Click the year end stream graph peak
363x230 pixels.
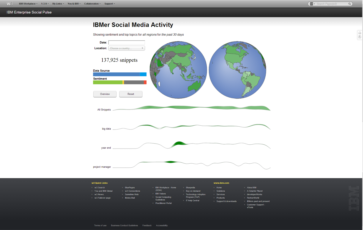(179, 144)
